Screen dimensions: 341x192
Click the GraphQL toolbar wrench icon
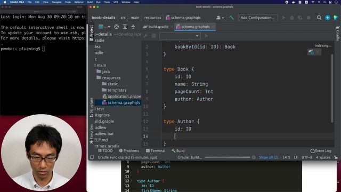(x=145, y=36)
